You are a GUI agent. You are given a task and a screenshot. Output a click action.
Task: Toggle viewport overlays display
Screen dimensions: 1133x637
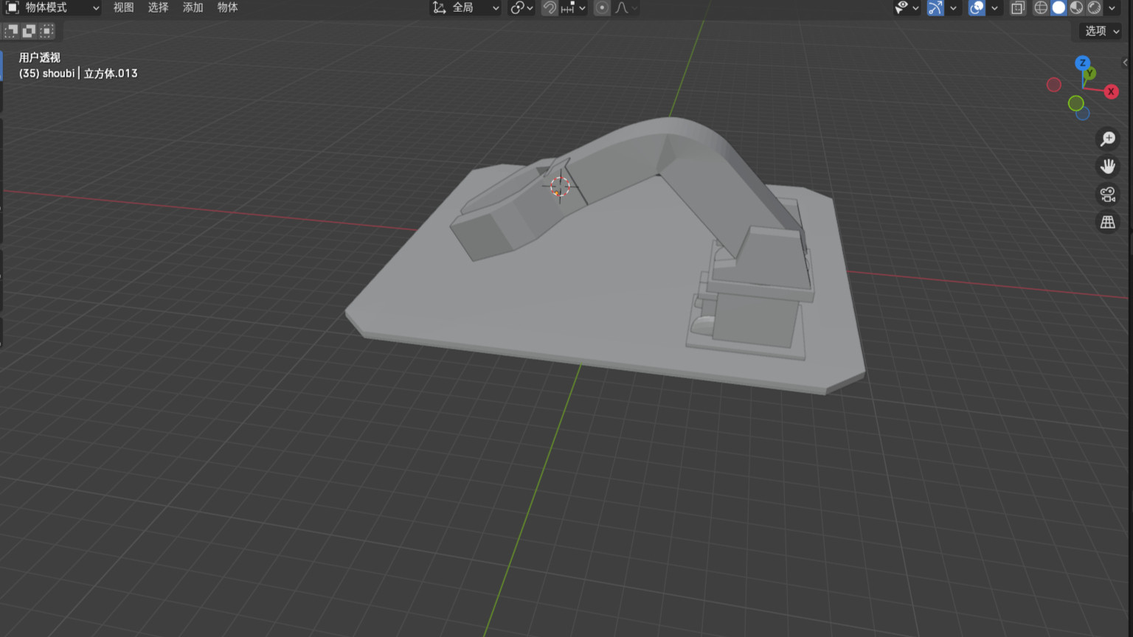tap(977, 7)
